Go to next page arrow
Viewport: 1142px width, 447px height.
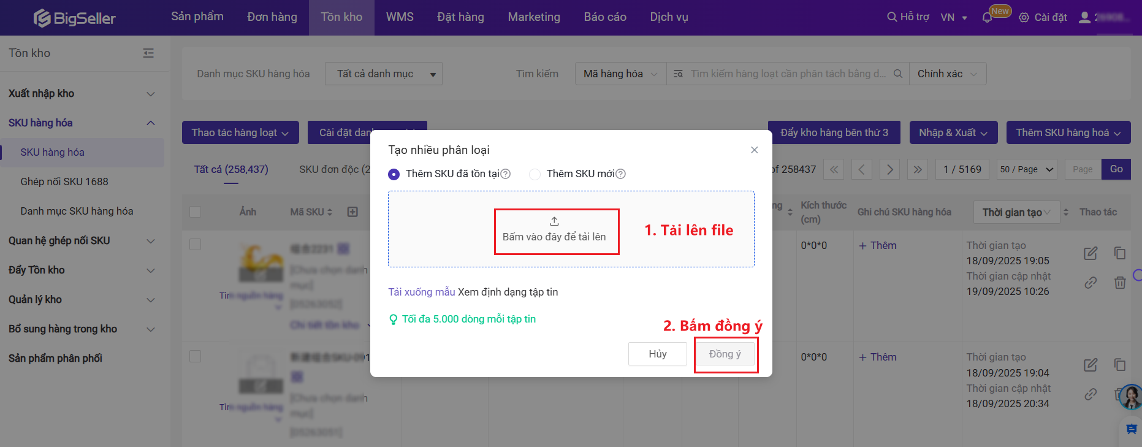(889, 170)
